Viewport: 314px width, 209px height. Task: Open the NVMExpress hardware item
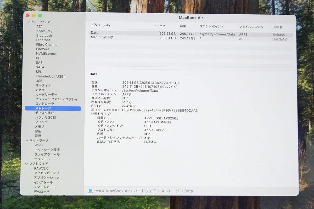[46, 54]
